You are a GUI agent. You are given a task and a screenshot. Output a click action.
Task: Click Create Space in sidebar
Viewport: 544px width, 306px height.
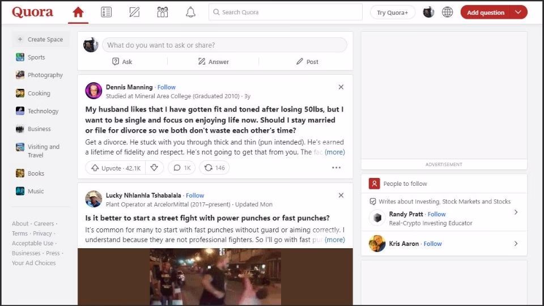click(41, 40)
